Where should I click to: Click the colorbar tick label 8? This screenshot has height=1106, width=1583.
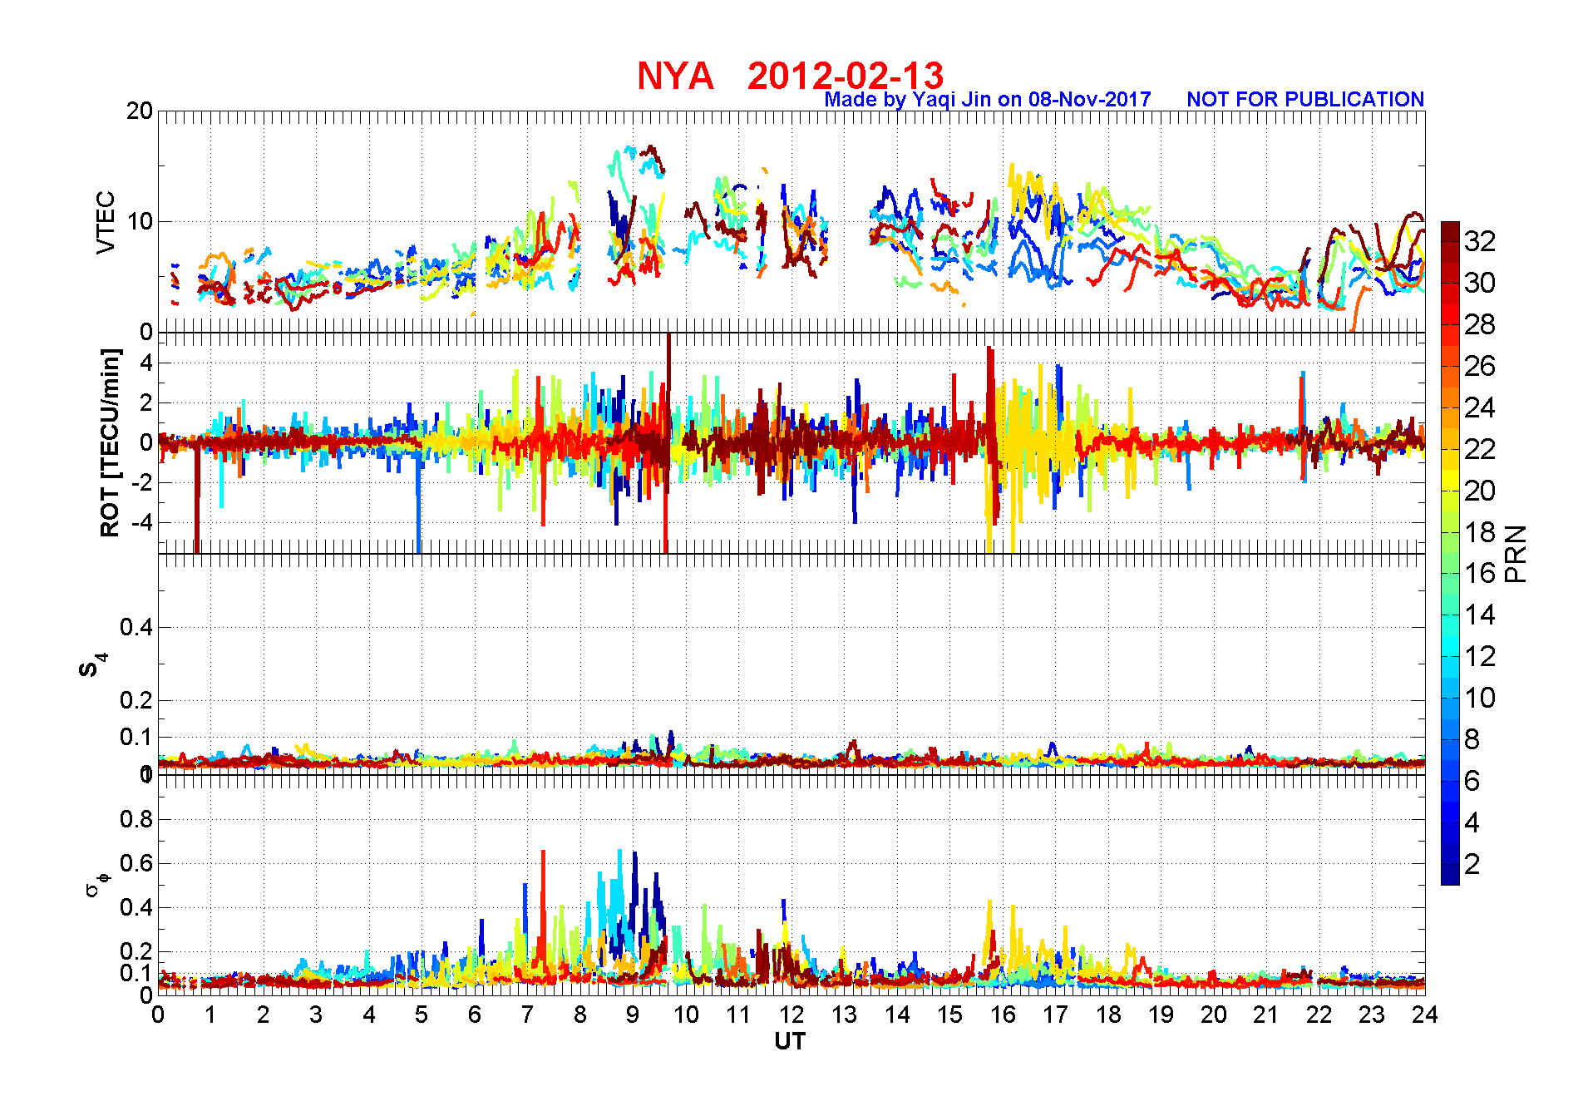[1472, 739]
